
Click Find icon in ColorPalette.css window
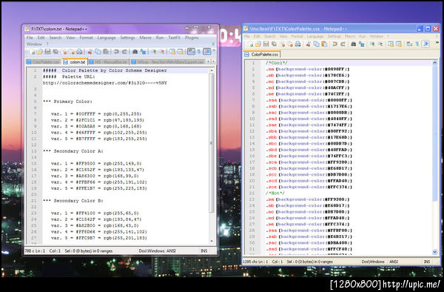pyautogui.click(x=354, y=44)
